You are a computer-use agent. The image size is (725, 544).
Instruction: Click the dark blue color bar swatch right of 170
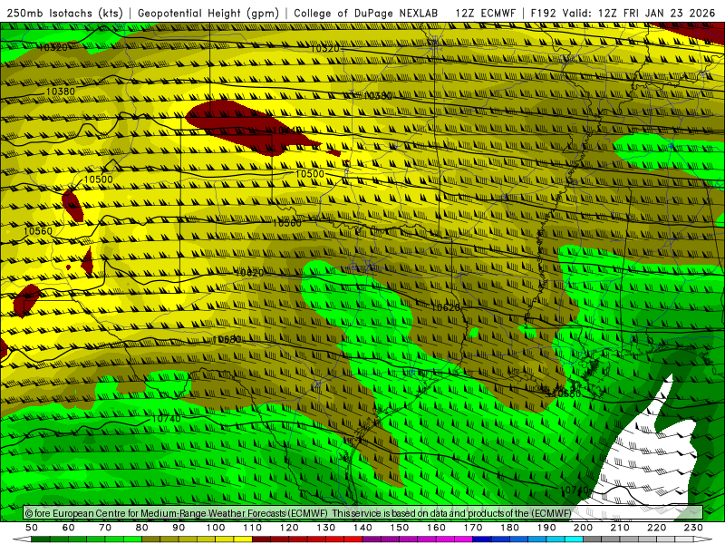tap(482, 539)
